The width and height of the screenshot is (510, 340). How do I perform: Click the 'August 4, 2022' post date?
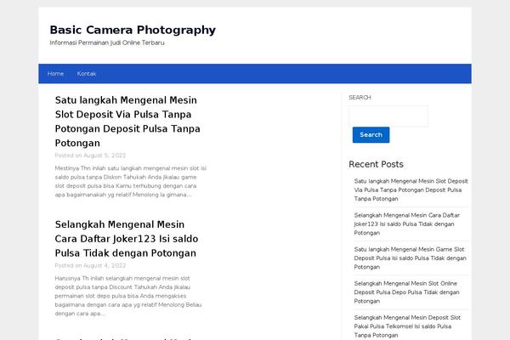point(105,265)
